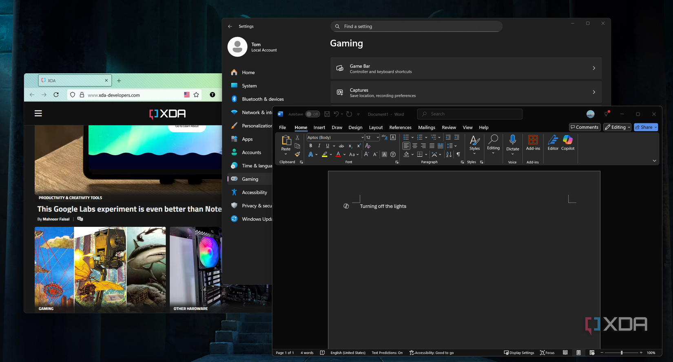Viewport: 673px width, 362px height.
Task: Adjust the Word zoom slider handle
Action: [622, 353]
